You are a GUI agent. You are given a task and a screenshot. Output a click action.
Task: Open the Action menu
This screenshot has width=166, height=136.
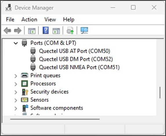point(29,20)
